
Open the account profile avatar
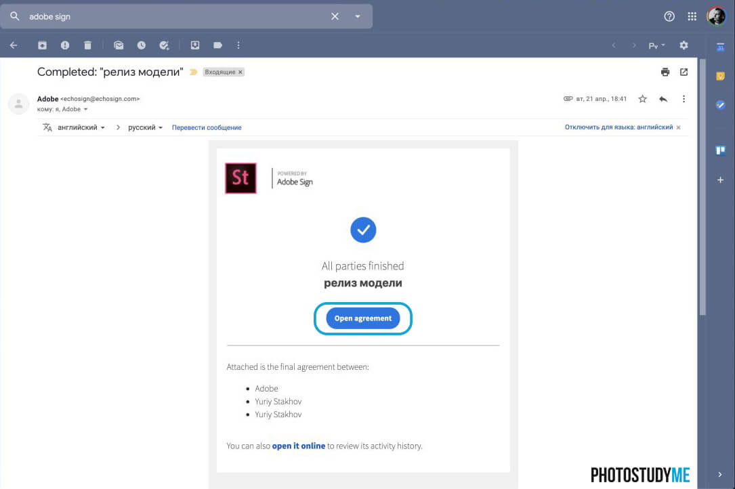point(716,16)
